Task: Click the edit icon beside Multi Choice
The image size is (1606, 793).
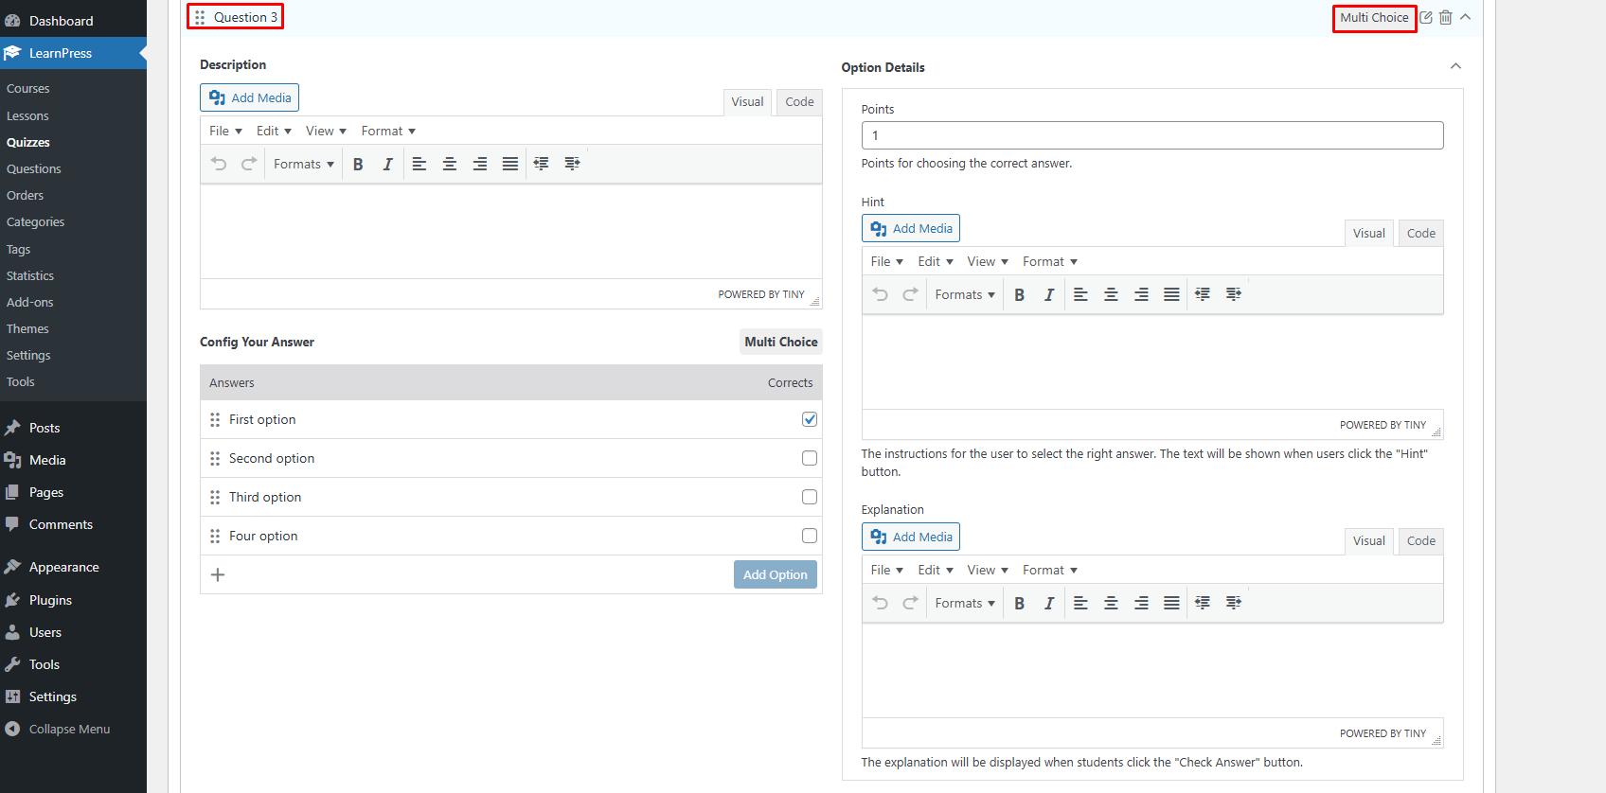Action: pyautogui.click(x=1426, y=17)
